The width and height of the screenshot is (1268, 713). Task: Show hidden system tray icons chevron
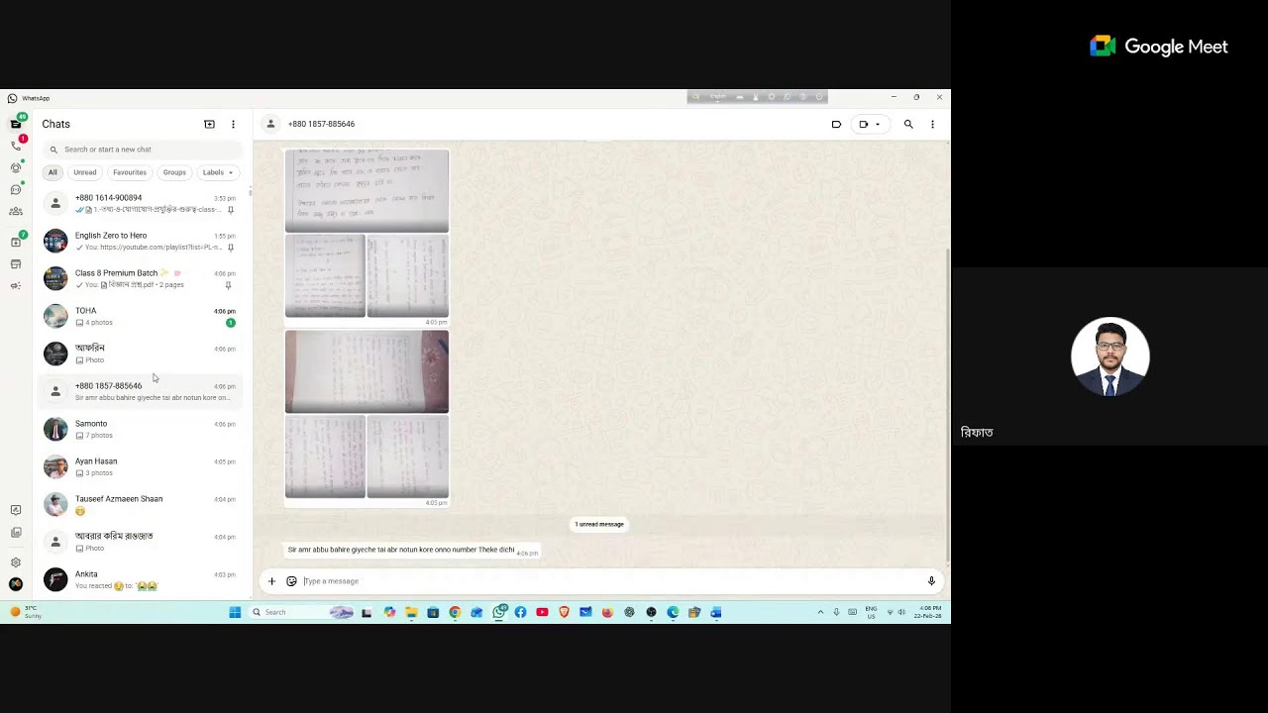[820, 612]
